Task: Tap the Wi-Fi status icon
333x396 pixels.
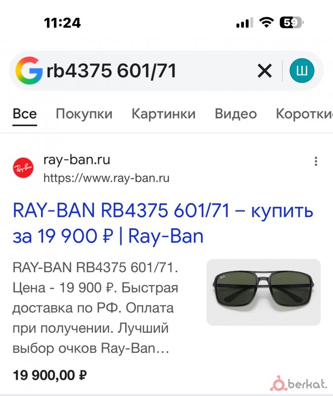Action: click(267, 23)
